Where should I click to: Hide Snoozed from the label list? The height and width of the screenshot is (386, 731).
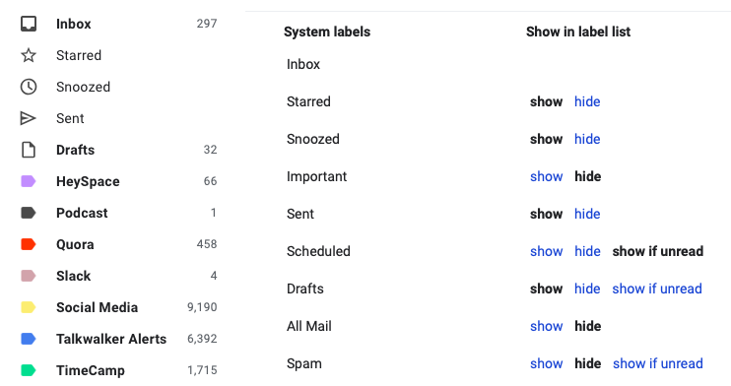(x=587, y=139)
